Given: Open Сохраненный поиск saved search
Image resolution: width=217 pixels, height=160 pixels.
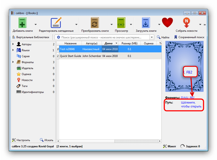Looking at the screenshot, I should [x=189, y=37].
